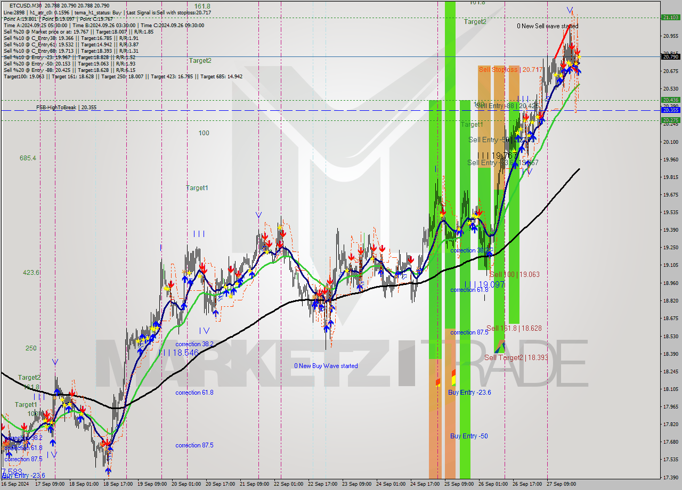Click the '24 Sep 17:00' time axis label

[x=425, y=484]
